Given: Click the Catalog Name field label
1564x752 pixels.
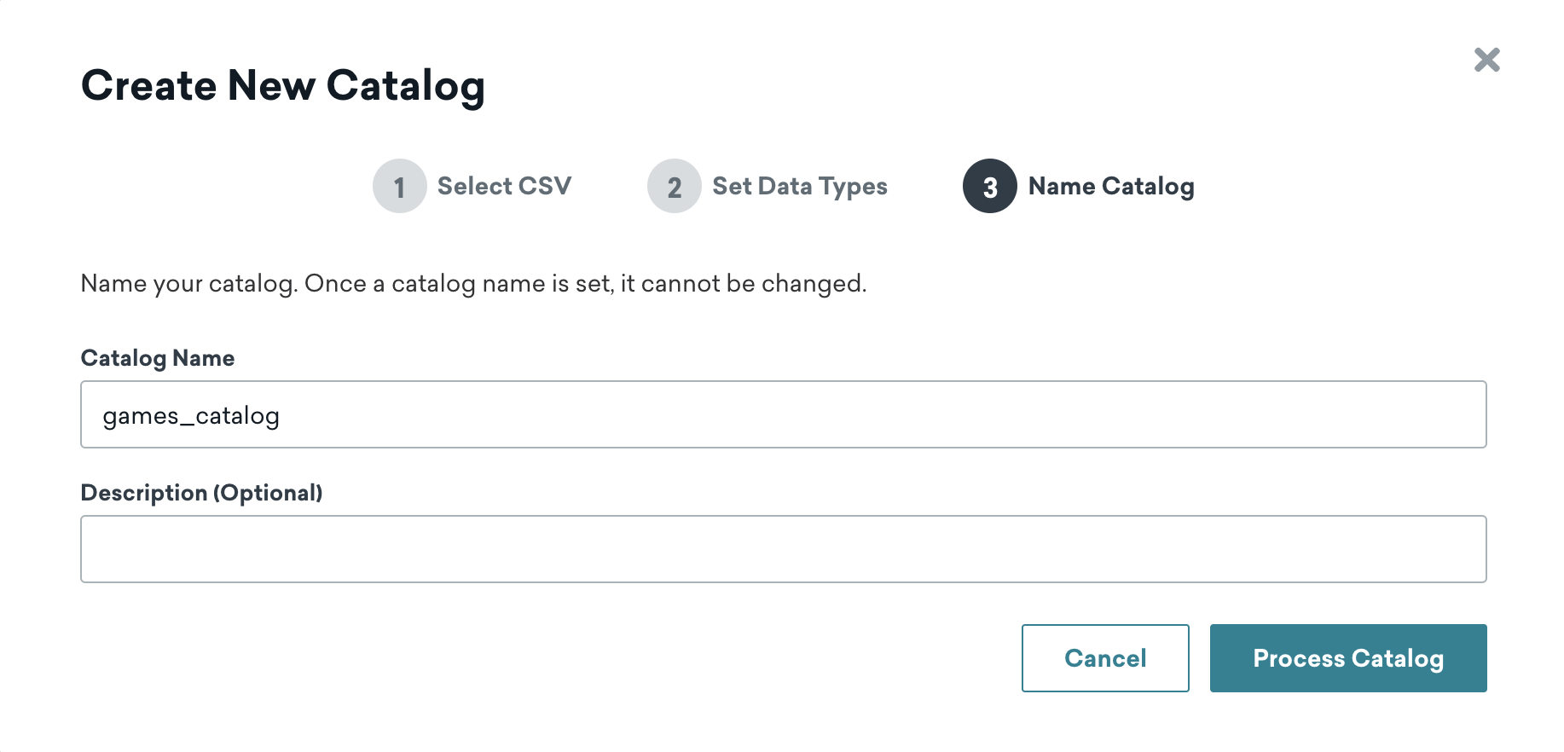Looking at the screenshot, I should pos(158,358).
